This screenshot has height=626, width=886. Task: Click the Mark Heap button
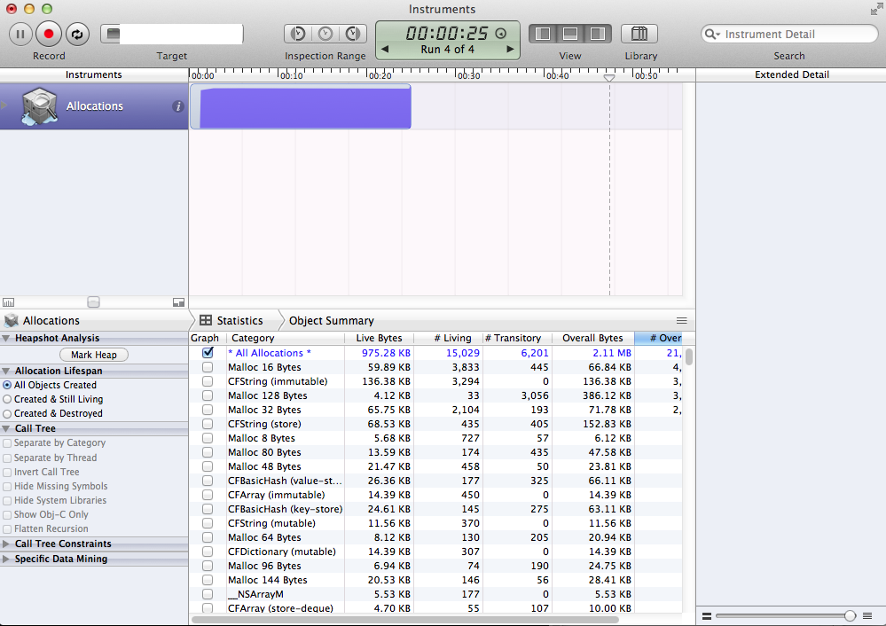click(x=94, y=355)
